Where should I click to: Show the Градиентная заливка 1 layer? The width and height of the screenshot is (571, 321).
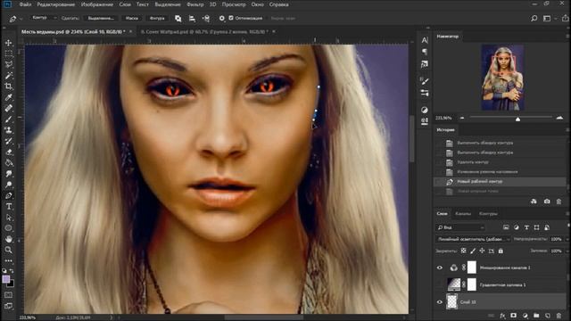click(440, 284)
